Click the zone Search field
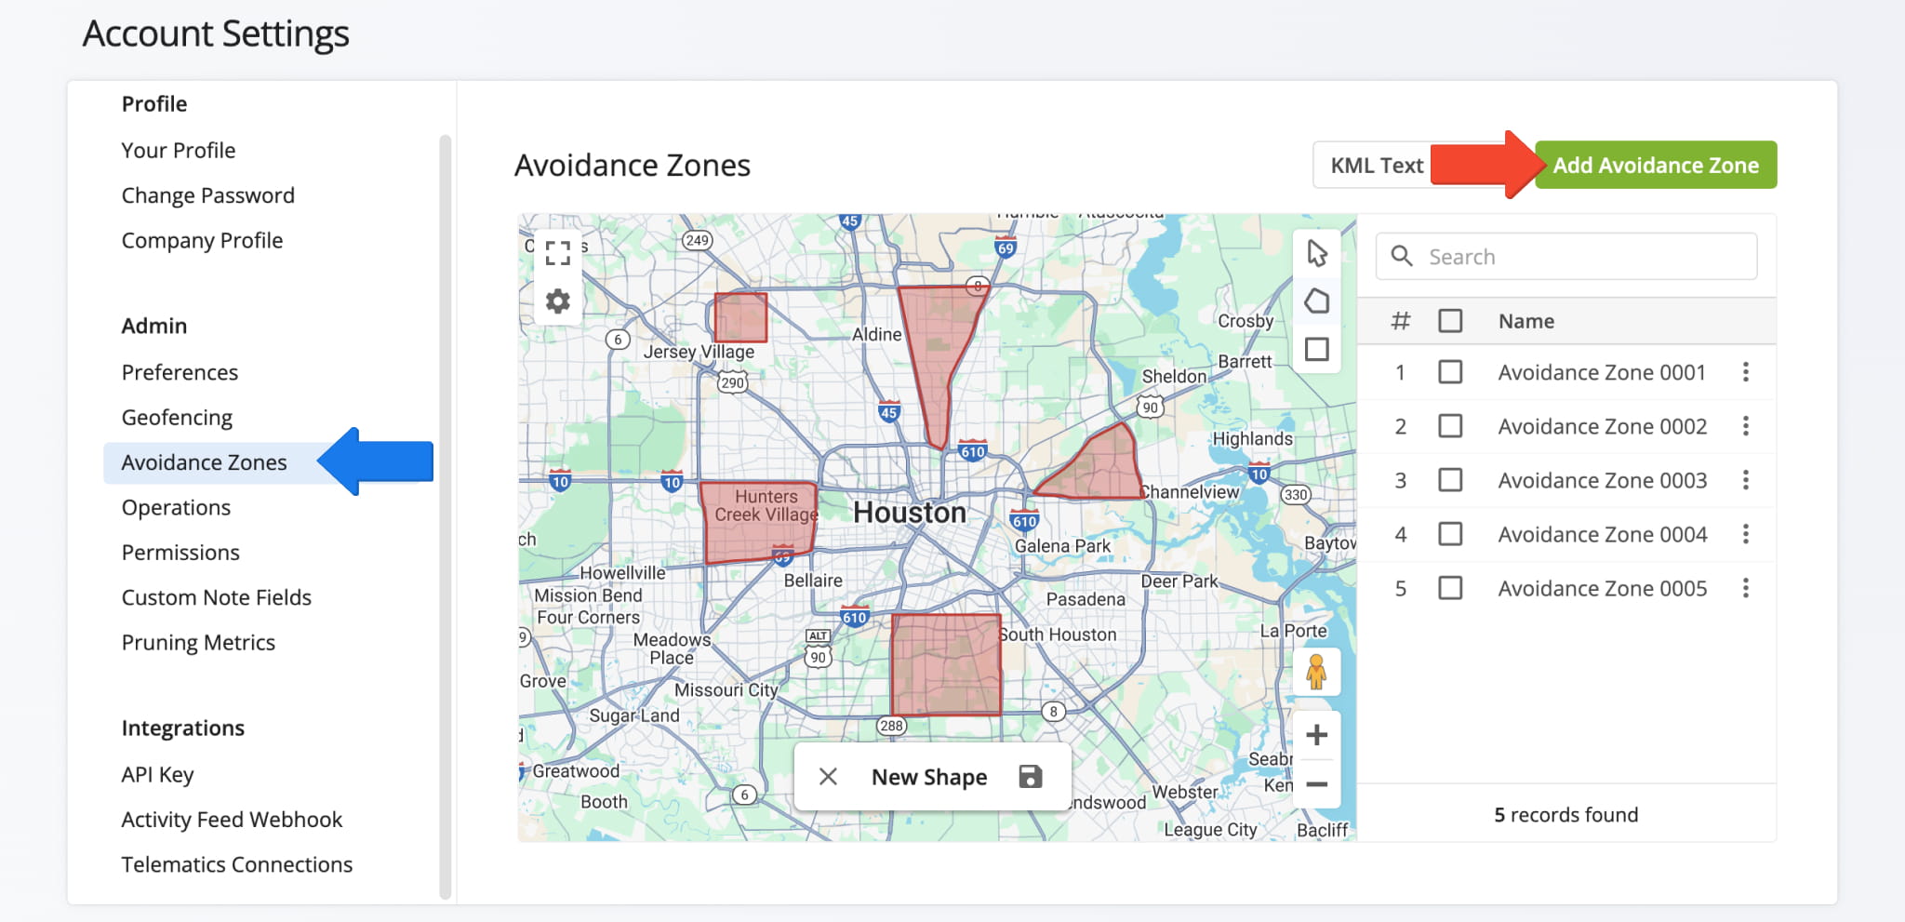Viewport: 1905px width, 922px height. [1581, 257]
